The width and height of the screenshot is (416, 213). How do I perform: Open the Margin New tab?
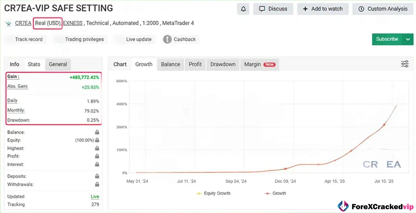pyautogui.click(x=260, y=64)
